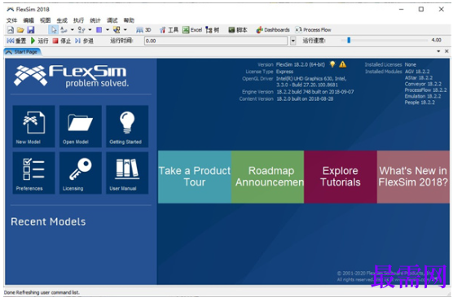Open the 脚本 script console button

(x=238, y=30)
